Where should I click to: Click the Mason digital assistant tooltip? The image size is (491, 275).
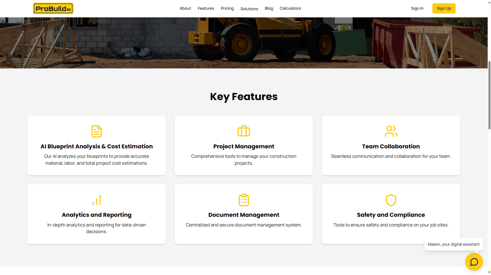point(454,244)
